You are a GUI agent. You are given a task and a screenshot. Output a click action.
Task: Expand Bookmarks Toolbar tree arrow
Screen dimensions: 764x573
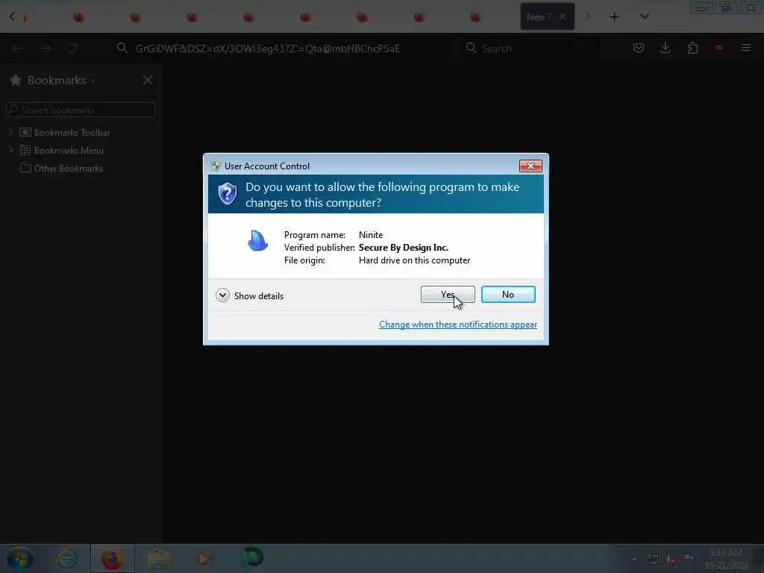[10, 132]
